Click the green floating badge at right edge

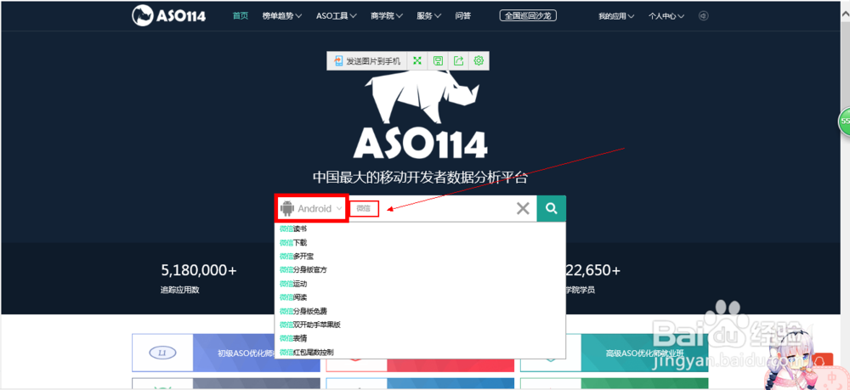pos(845,122)
